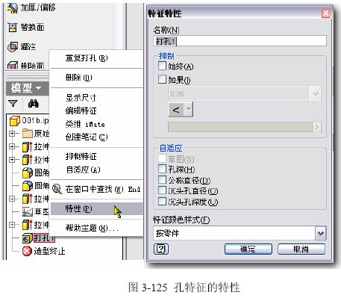Close the 特征特性 dialog
Screen dimensions: 341x298
click(x=326, y=13)
